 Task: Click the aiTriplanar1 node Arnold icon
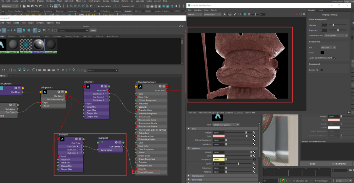45,92
